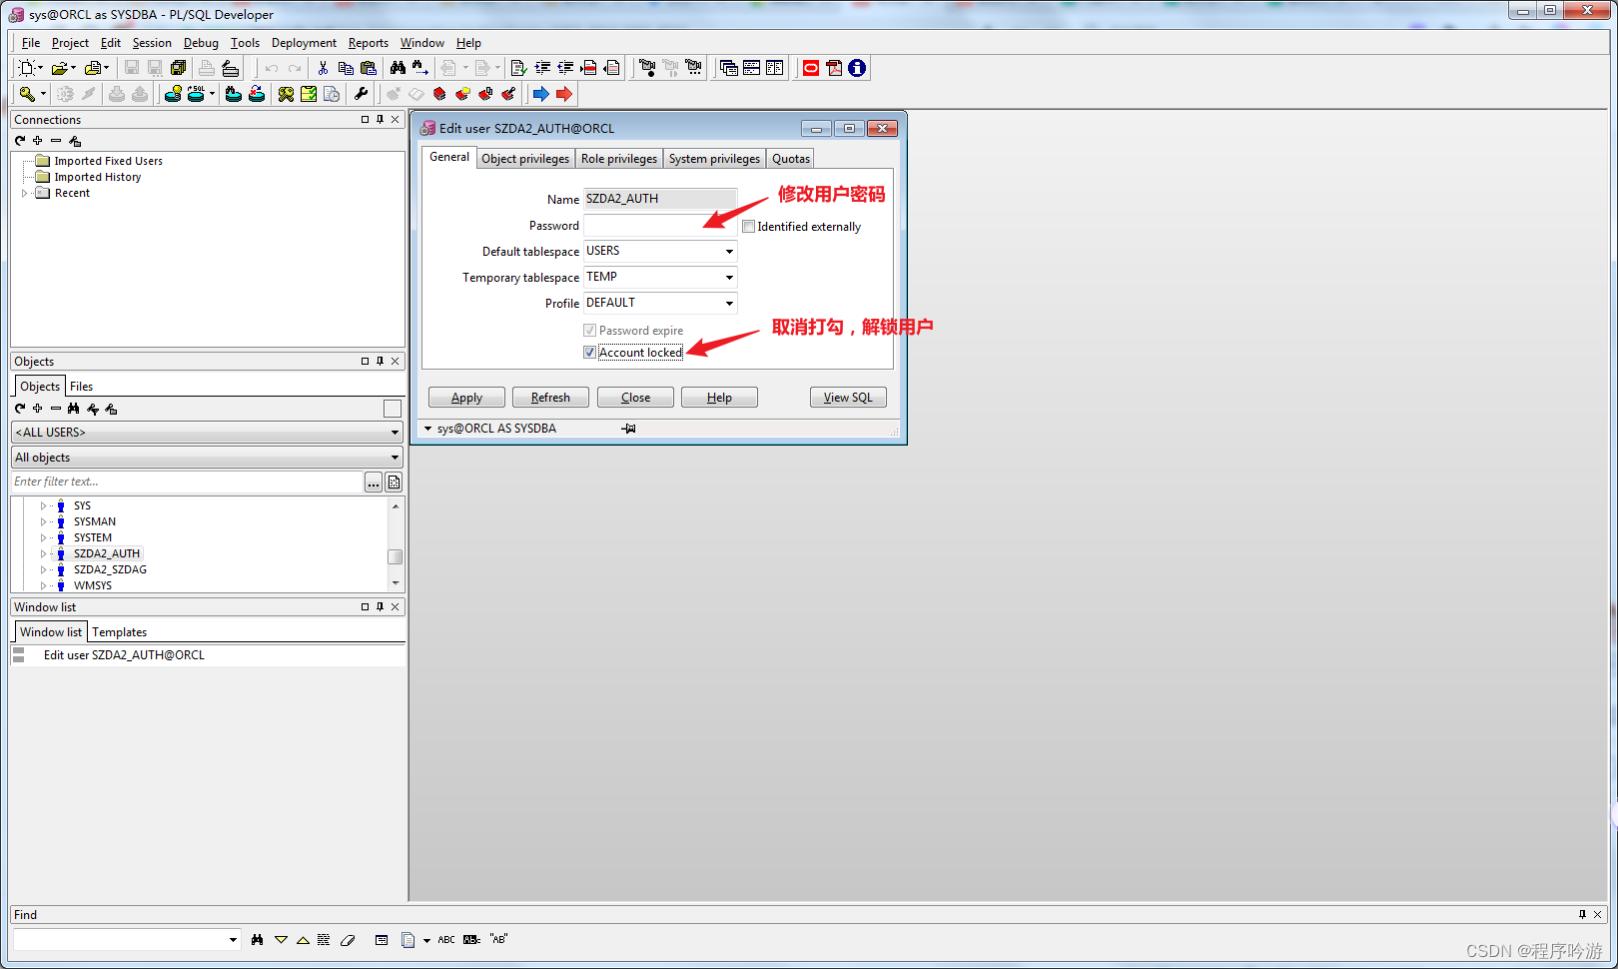The width and height of the screenshot is (1618, 969).
Task: Open the Tools menu
Action: coord(245,43)
